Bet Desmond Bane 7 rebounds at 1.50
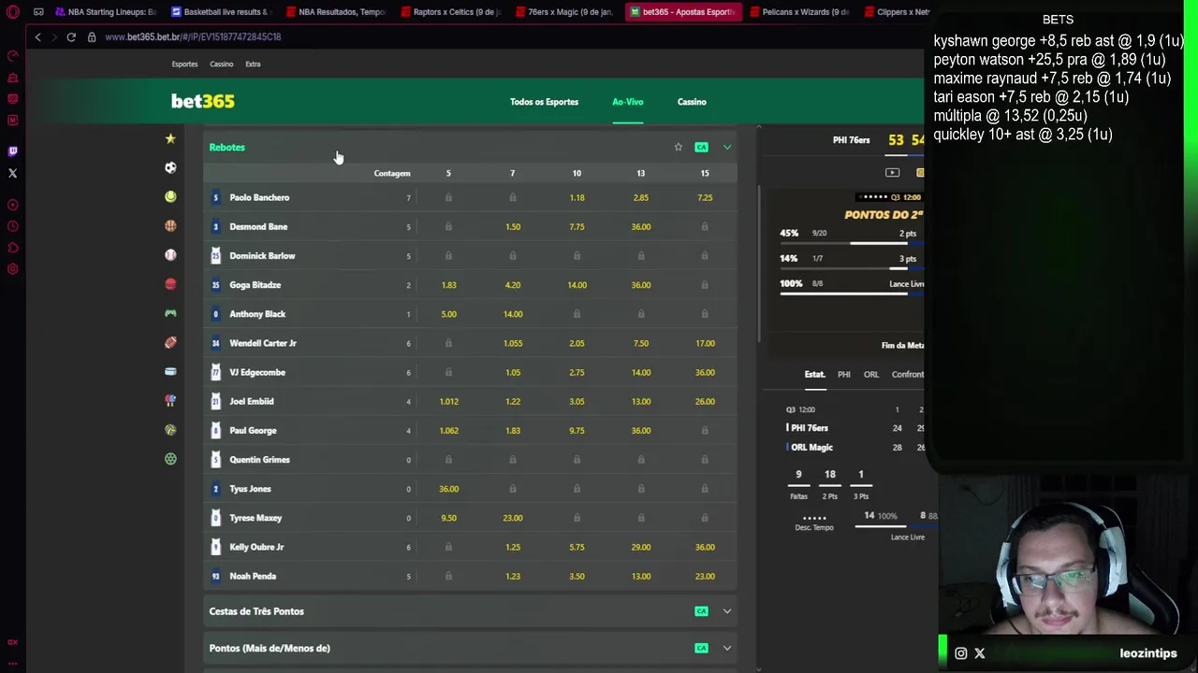The image size is (1198, 673). [513, 226]
